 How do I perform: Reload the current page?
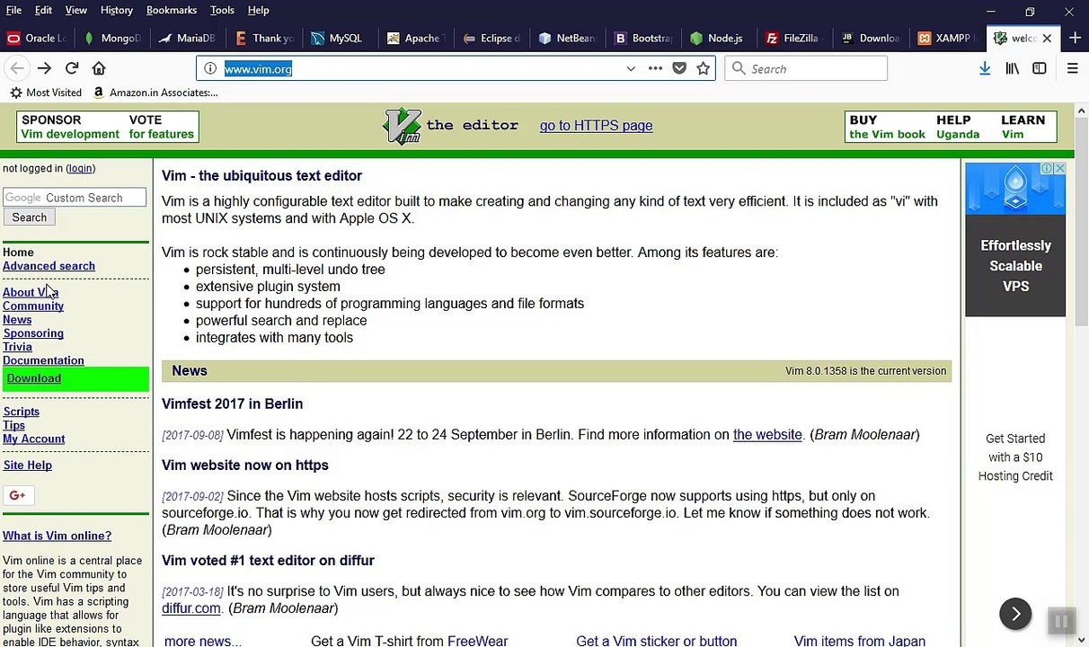coord(72,68)
